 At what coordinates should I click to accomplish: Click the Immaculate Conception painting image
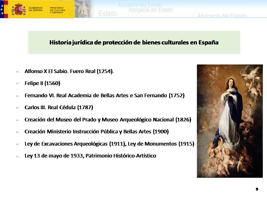coord(230,121)
